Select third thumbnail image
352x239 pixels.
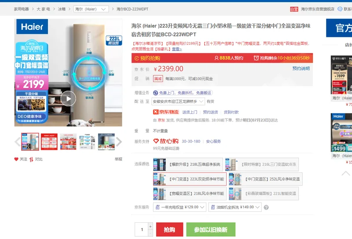point(68,142)
